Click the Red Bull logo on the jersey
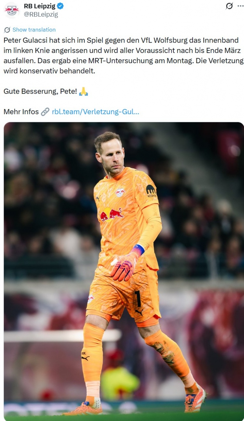 point(111,215)
